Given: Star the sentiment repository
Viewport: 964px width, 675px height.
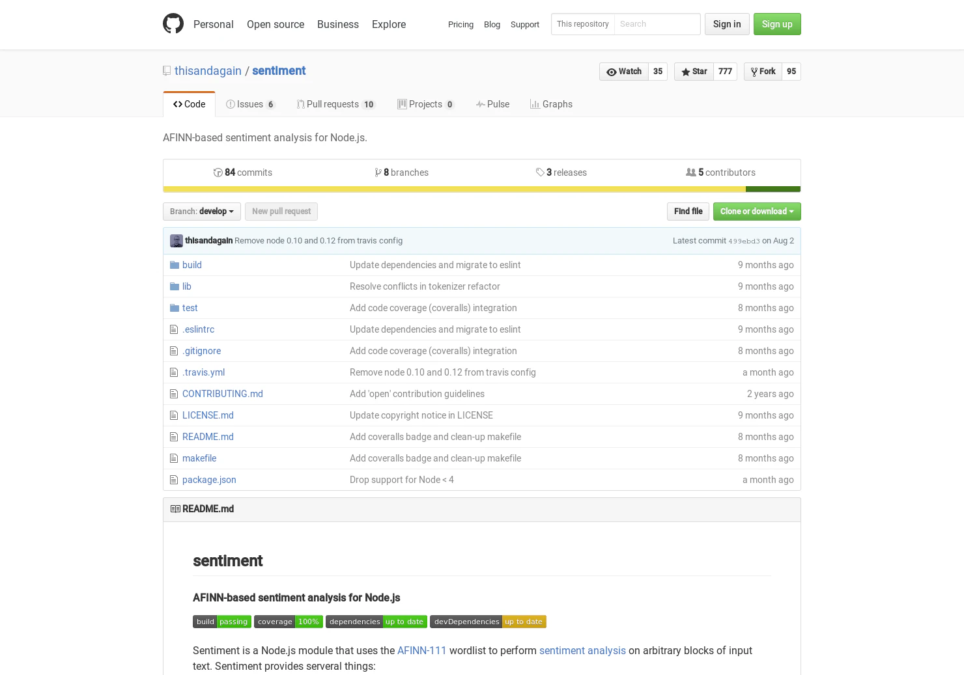Looking at the screenshot, I should [x=694, y=72].
